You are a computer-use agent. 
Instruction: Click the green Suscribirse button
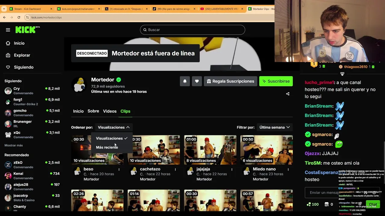pyautogui.click(x=276, y=81)
